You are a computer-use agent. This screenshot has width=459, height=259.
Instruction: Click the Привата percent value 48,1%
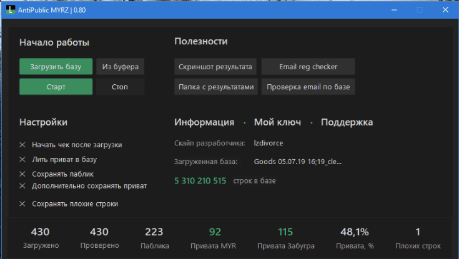pos(355,232)
